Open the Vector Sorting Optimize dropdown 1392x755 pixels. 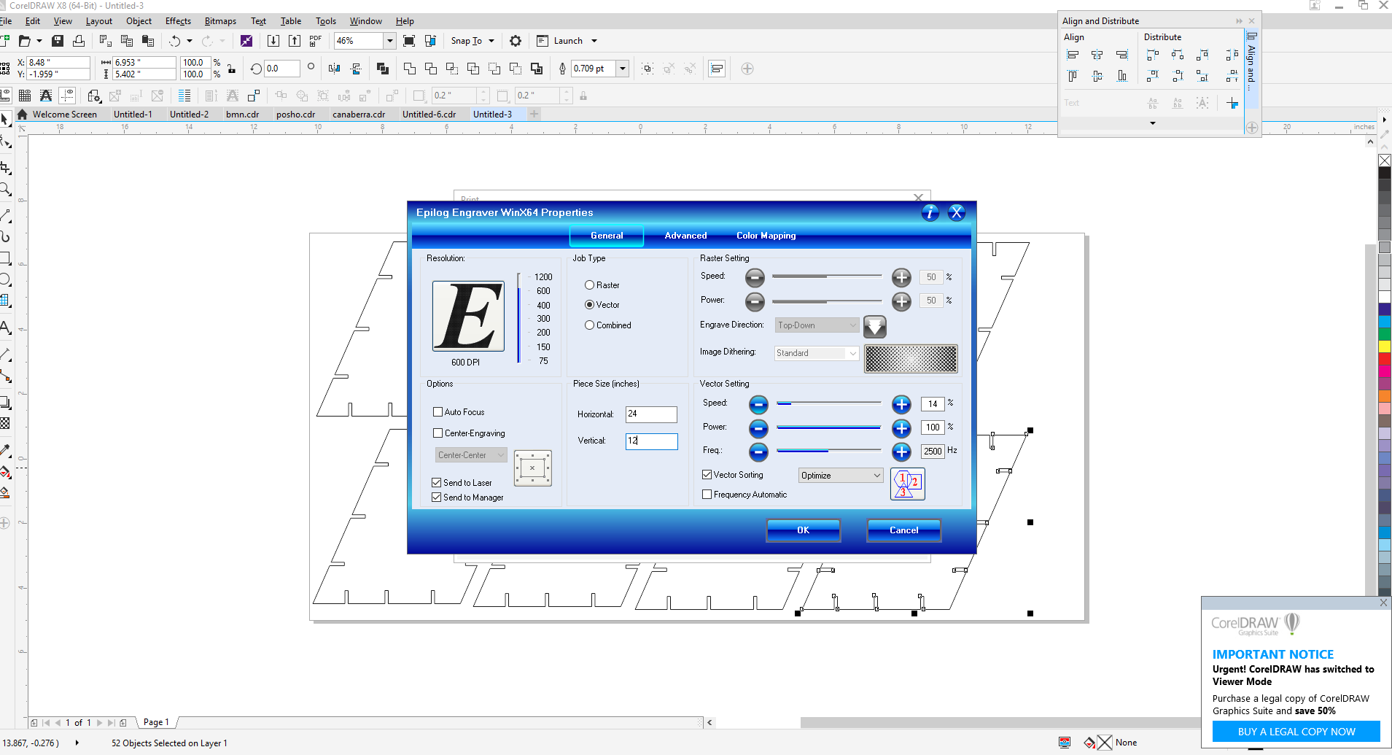841,476
